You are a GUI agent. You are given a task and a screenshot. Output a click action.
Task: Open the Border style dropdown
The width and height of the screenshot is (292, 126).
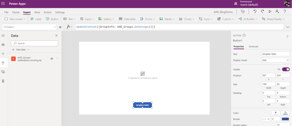click(x=266, y=119)
